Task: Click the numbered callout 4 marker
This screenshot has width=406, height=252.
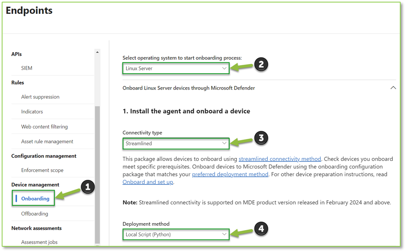Action: tap(261, 229)
